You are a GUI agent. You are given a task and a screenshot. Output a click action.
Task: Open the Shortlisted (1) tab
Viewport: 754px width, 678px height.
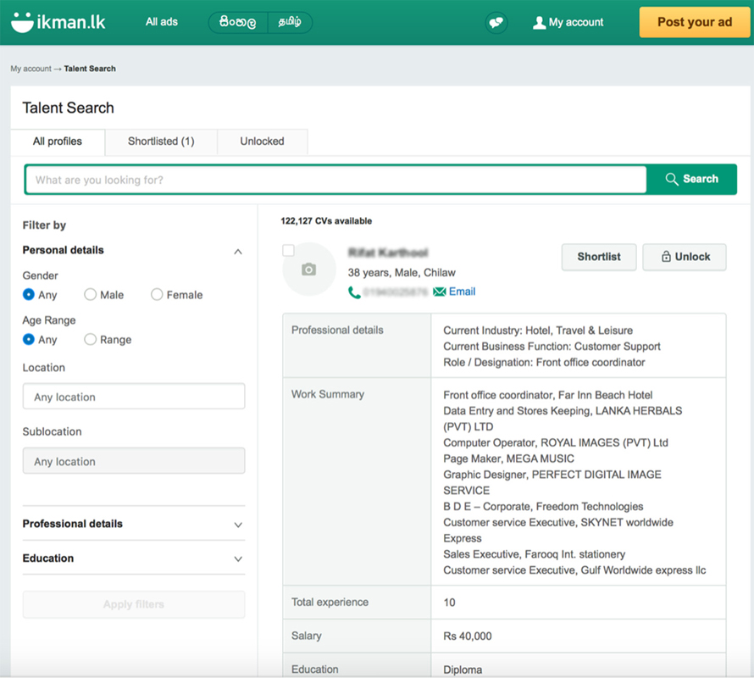[x=161, y=142]
